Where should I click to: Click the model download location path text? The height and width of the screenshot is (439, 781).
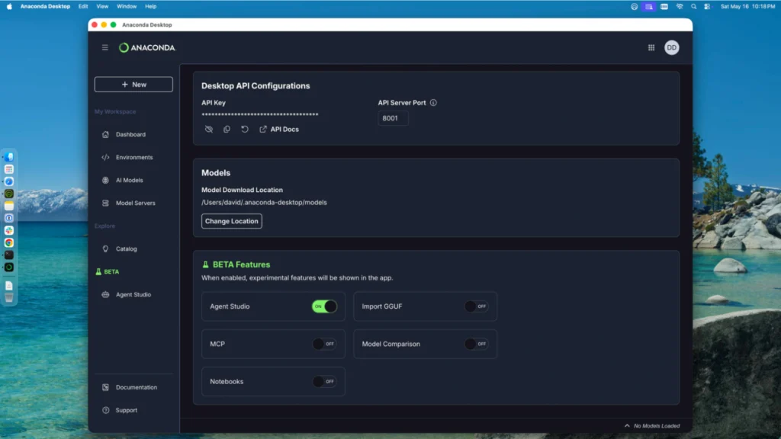(x=264, y=203)
